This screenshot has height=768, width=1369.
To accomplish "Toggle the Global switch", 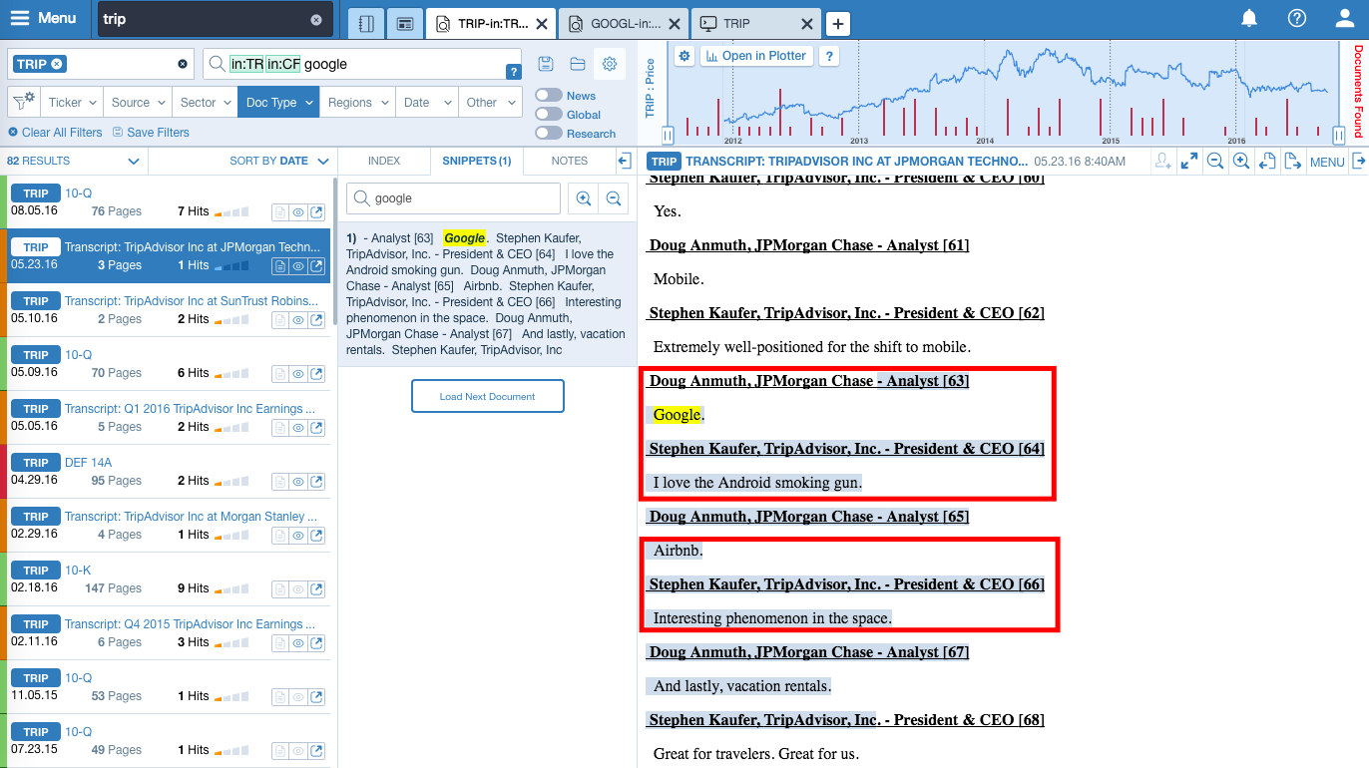I will 549,114.
